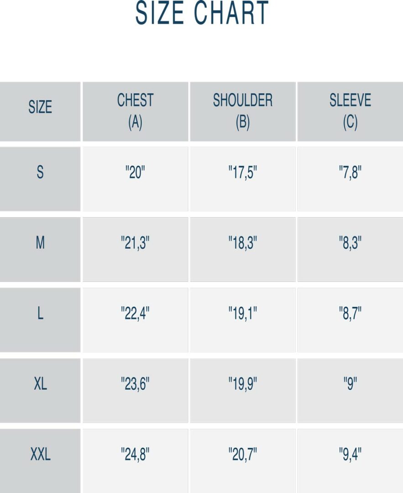Select the L size row label
Screen dimensions: 403x493
click(x=40, y=320)
